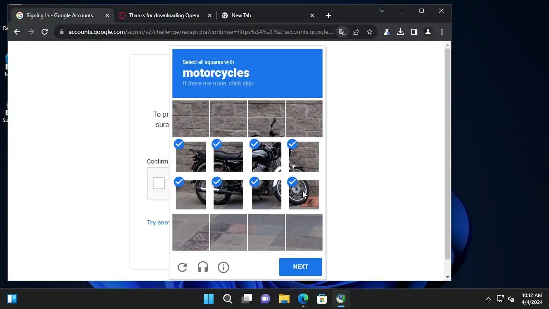Open the translate page icon in address bar

point(342,32)
